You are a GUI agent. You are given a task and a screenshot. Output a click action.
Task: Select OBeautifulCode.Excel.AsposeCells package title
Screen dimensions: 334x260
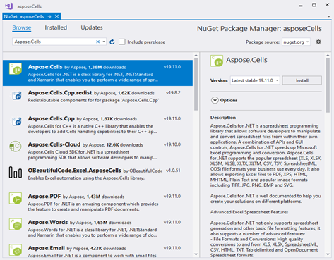click(74, 171)
